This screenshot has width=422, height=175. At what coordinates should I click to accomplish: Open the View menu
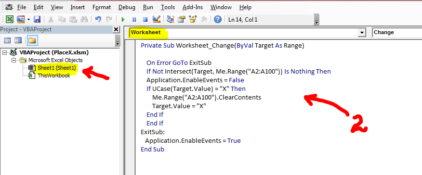[x=57, y=7]
